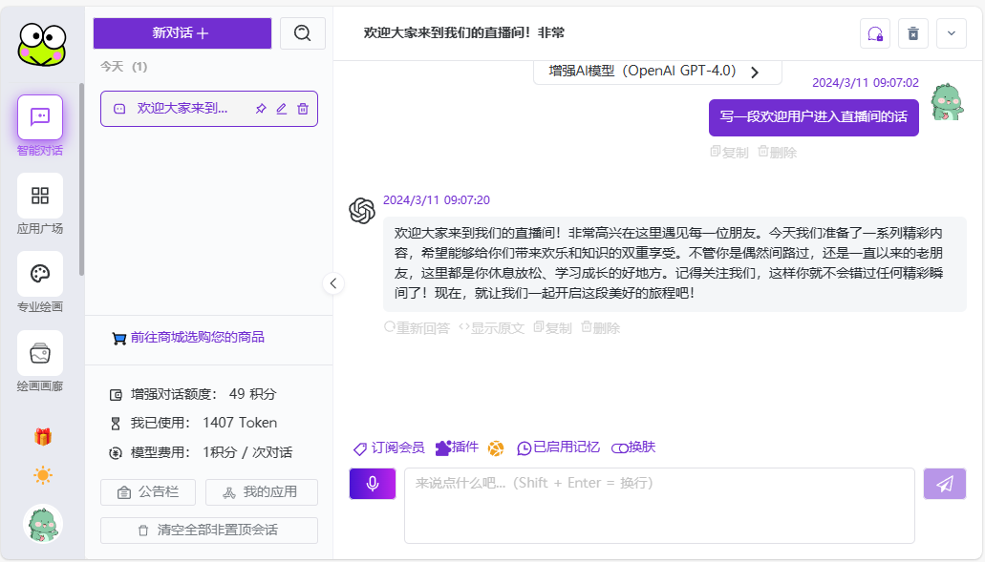The image size is (985, 562).
Task: Select the voice input microphone icon
Action: coord(372,484)
